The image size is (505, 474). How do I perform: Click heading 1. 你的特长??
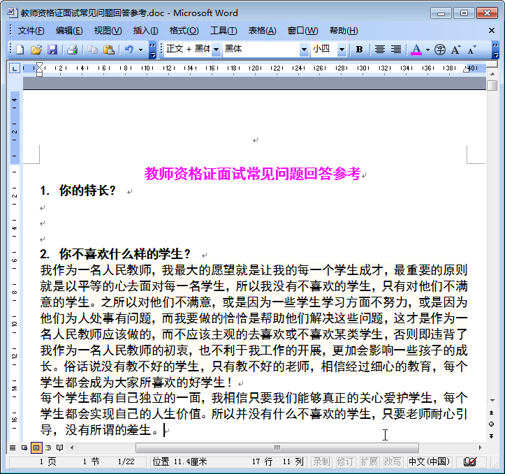coord(78,191)
